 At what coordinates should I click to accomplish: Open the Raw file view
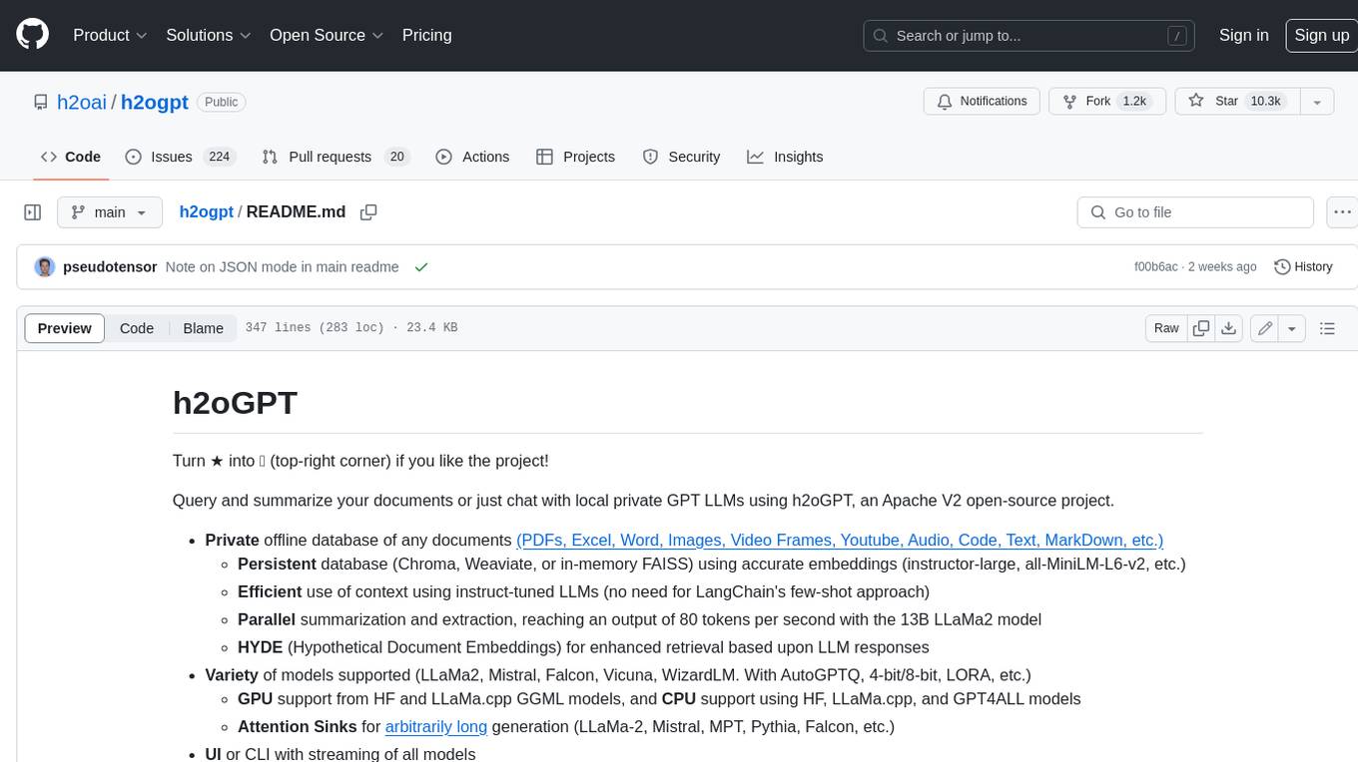pos(1166,328)
